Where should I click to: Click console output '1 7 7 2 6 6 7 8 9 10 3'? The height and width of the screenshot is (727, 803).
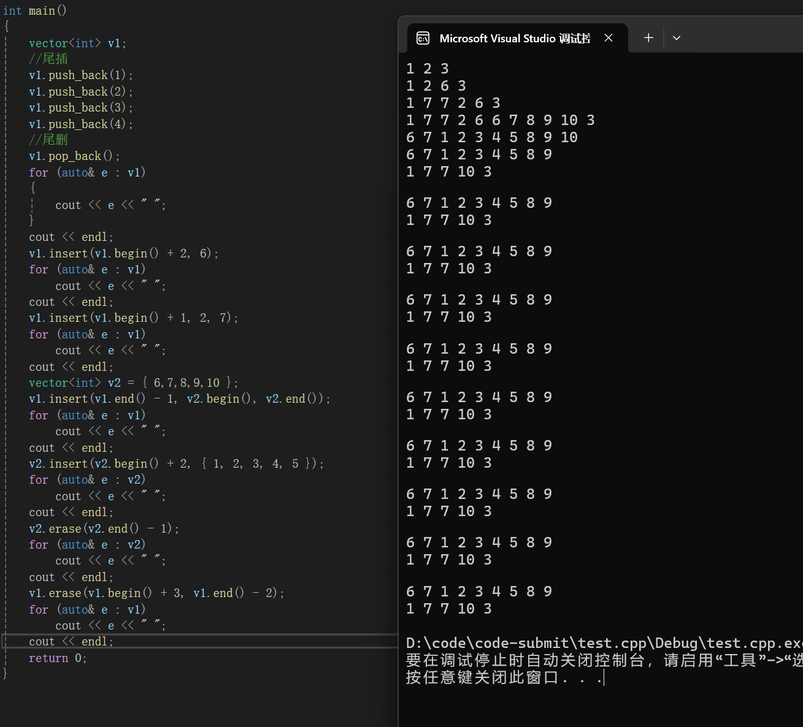point(500,120)
